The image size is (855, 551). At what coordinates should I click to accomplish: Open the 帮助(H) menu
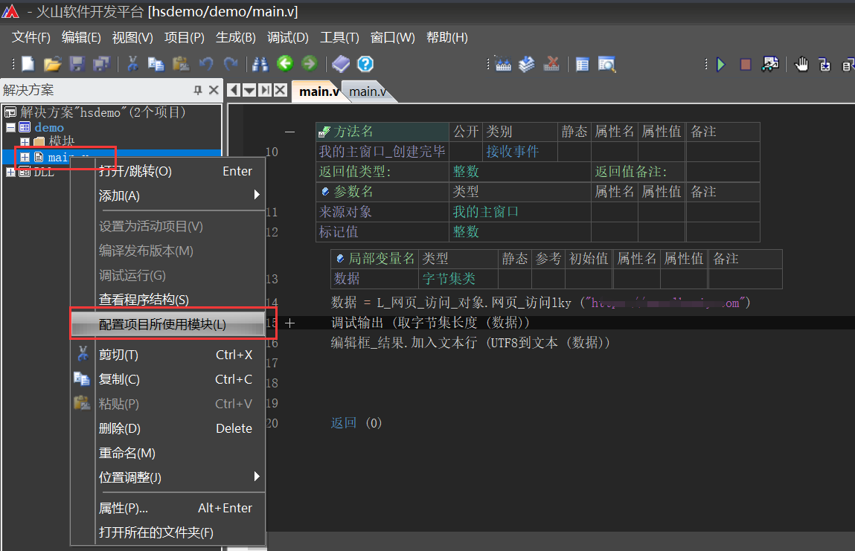[447, 37]
